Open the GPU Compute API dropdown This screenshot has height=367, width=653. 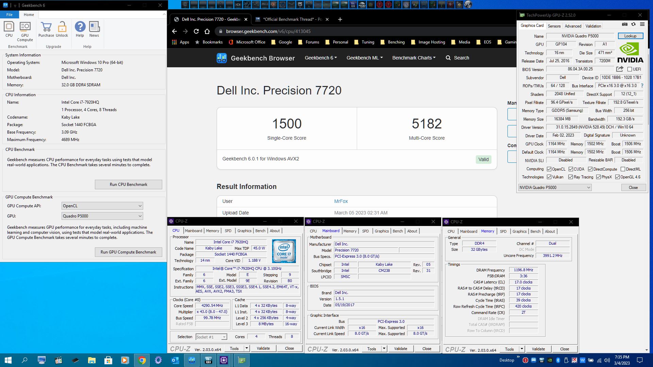(102, 206)
